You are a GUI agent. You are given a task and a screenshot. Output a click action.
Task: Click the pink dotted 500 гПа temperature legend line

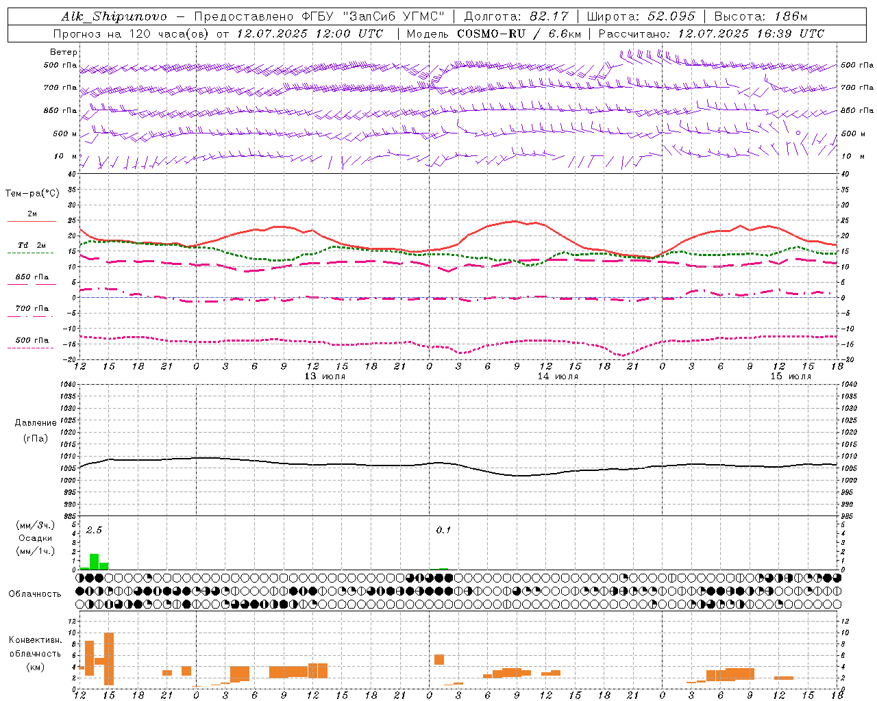[30, 348]
